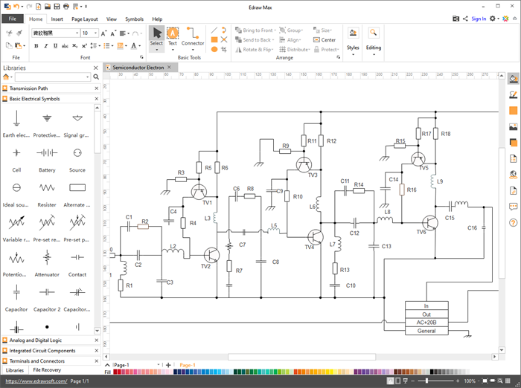Image resolution: width=521 pixels, height=388 pixels.
Task: Click the Sign In link
Action: (479, 19)
